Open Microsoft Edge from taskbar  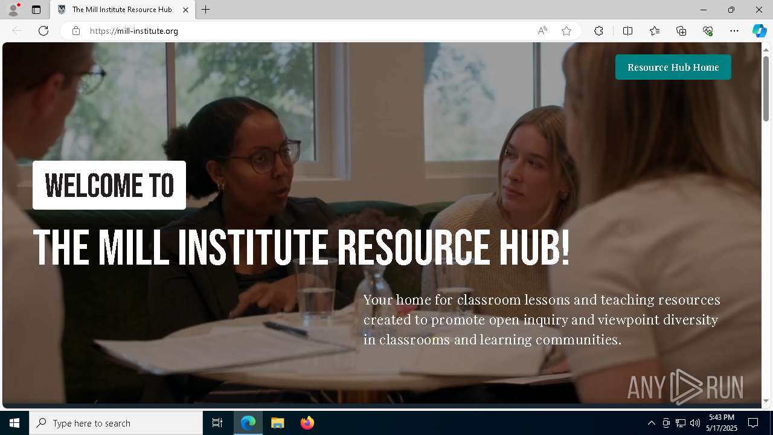248,423
